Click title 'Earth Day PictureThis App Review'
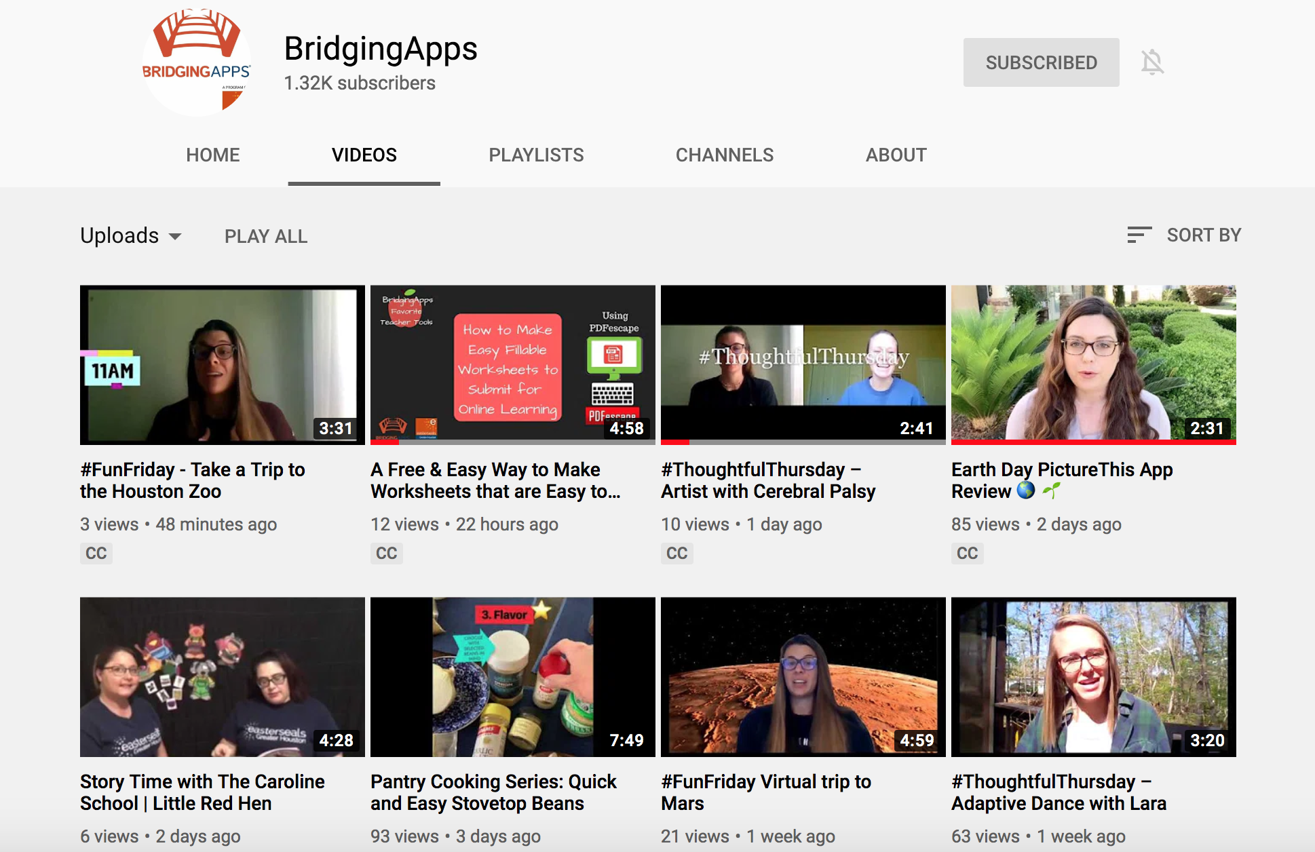1315x852 pixels. tap(1062, 480)
